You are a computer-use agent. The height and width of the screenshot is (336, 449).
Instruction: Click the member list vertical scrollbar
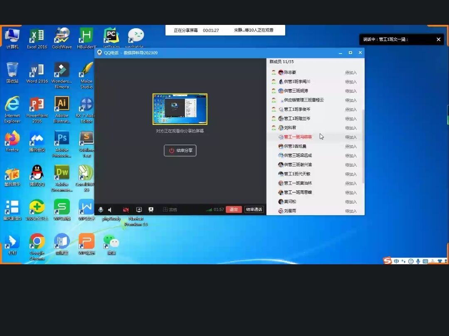pos(363,145)
